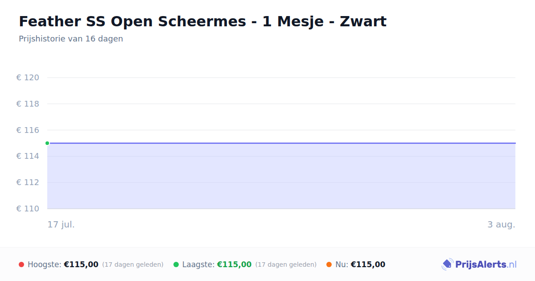The image size is (535, 281).
Task: Click the 17 jul. date label
Action: (x=61, y=224)
